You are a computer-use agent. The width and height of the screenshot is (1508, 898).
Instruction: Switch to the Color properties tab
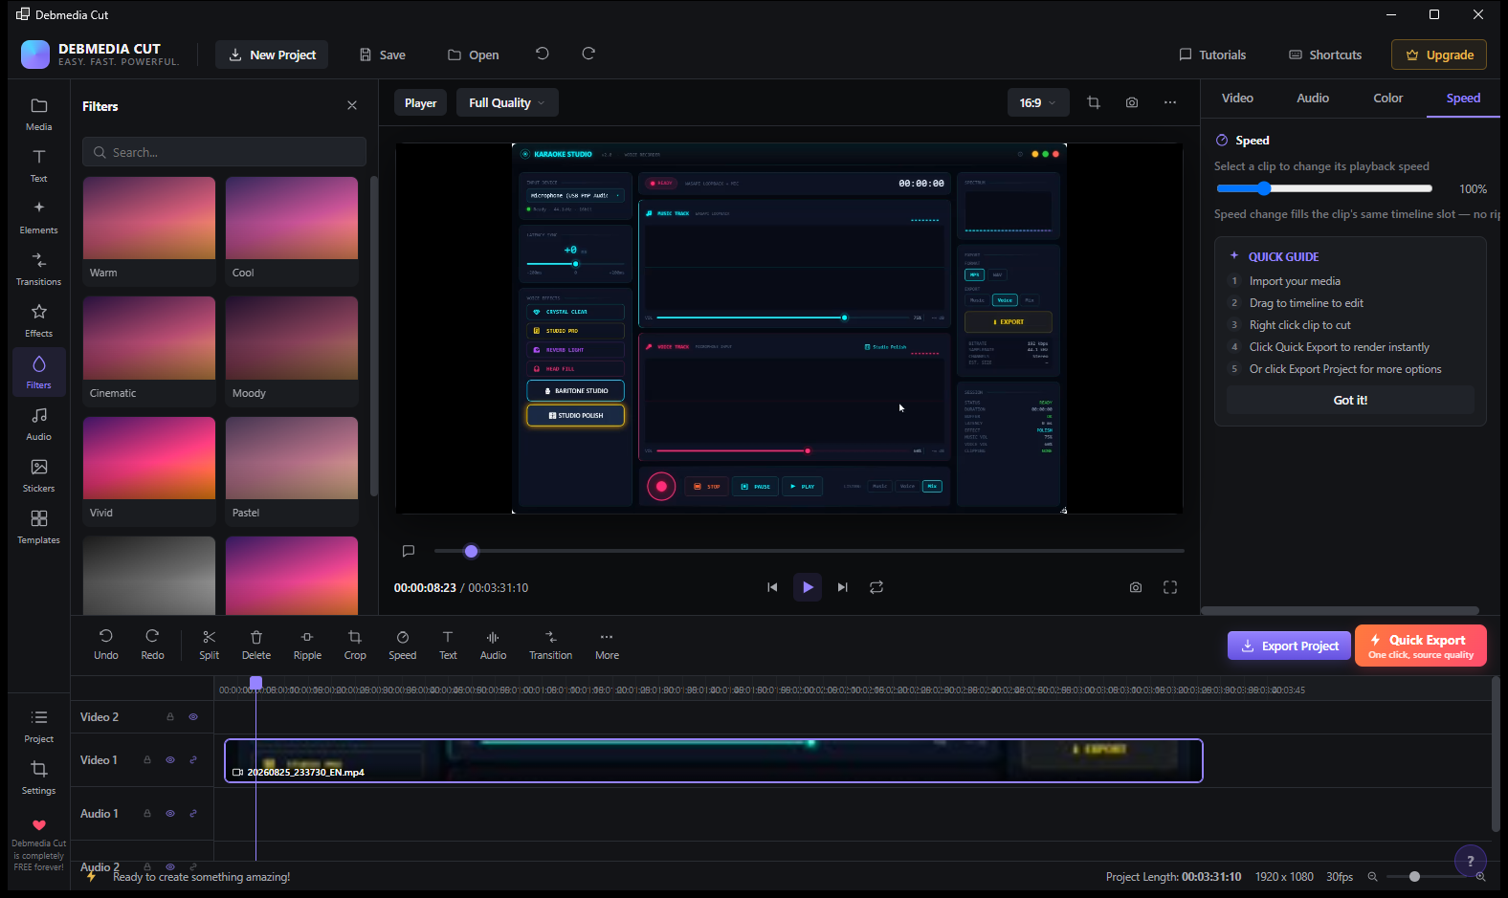pos(1388,98)
